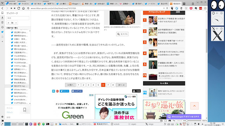Open the Notes panel icon
This screenshot has height=126, width=225.
(2, 22)
